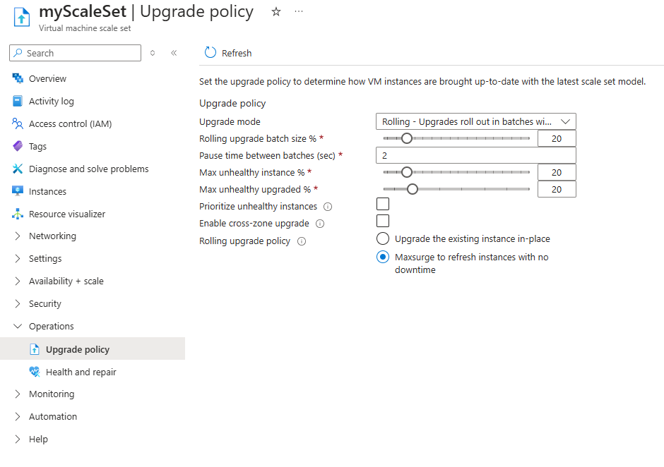This screenshot has height=467, width=664.
Task: Open the Overview icon in sidebar
Action: tap(19, 78)
